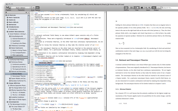Show the PDF output

(x=154, y=8)
